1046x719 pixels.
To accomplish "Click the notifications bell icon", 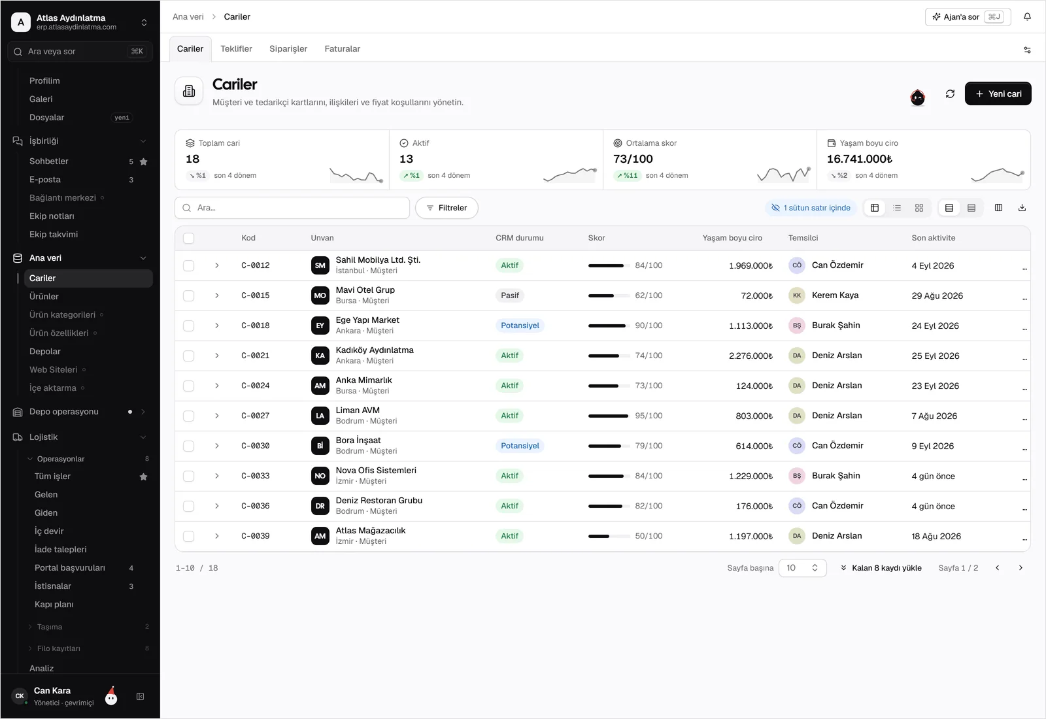I will click(x=1027, y=17).
